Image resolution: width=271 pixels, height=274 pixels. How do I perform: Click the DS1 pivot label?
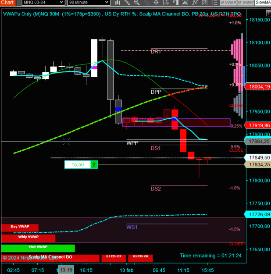tap(156, 148)
